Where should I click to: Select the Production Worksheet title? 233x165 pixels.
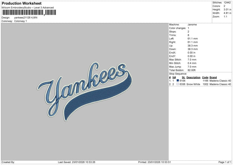click(x=21, y=3)
